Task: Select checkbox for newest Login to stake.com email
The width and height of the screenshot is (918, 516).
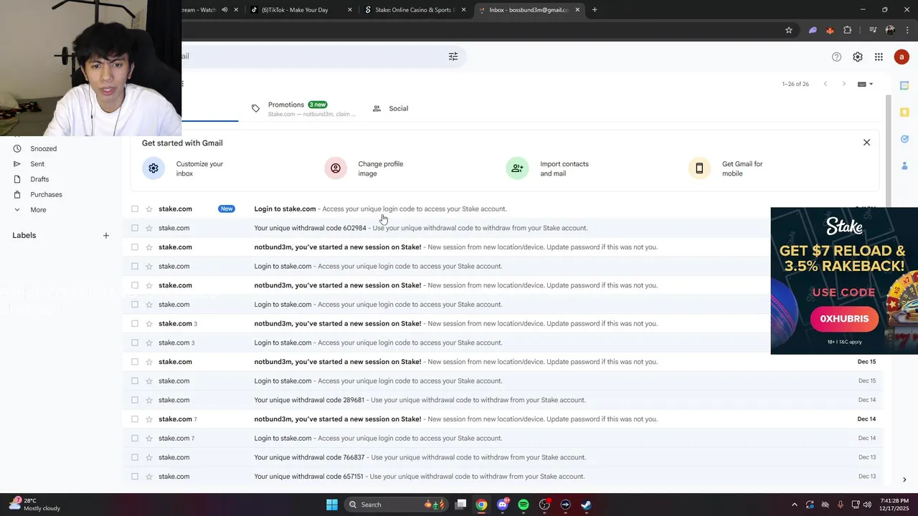Action: click(135, 209)
